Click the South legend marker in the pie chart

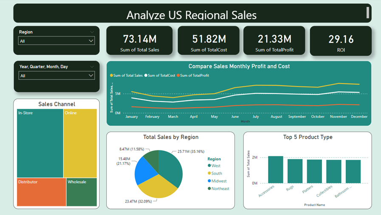click(209, 173)
